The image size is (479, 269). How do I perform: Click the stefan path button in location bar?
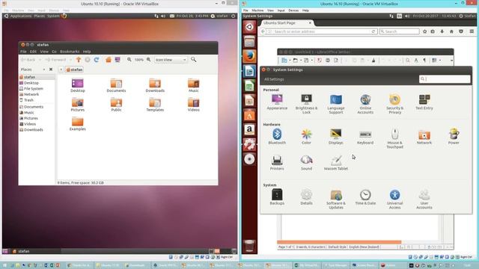tap(74, 69)
